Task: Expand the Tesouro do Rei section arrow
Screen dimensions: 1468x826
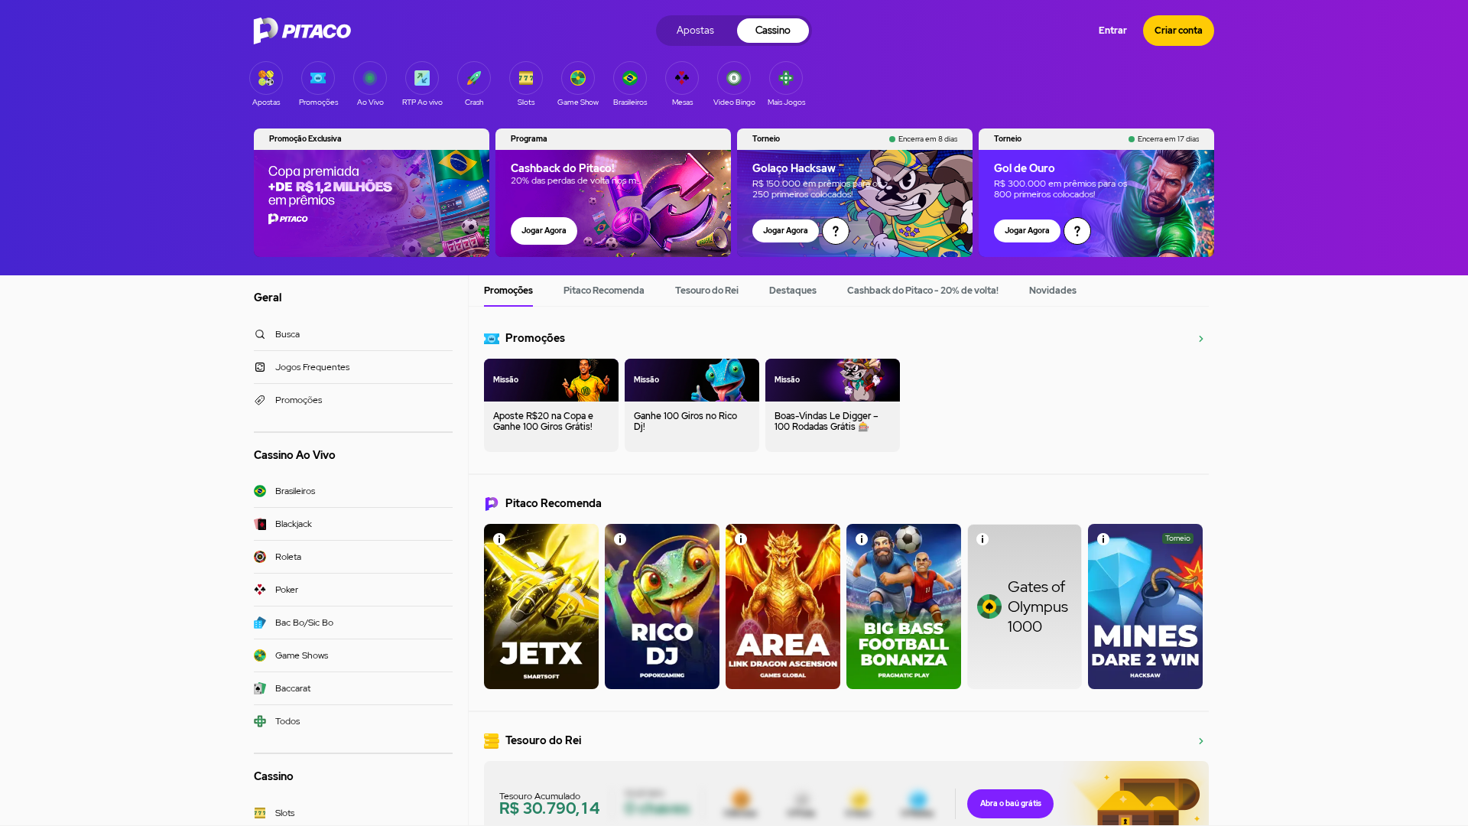Action: (x=1201, y=741)
